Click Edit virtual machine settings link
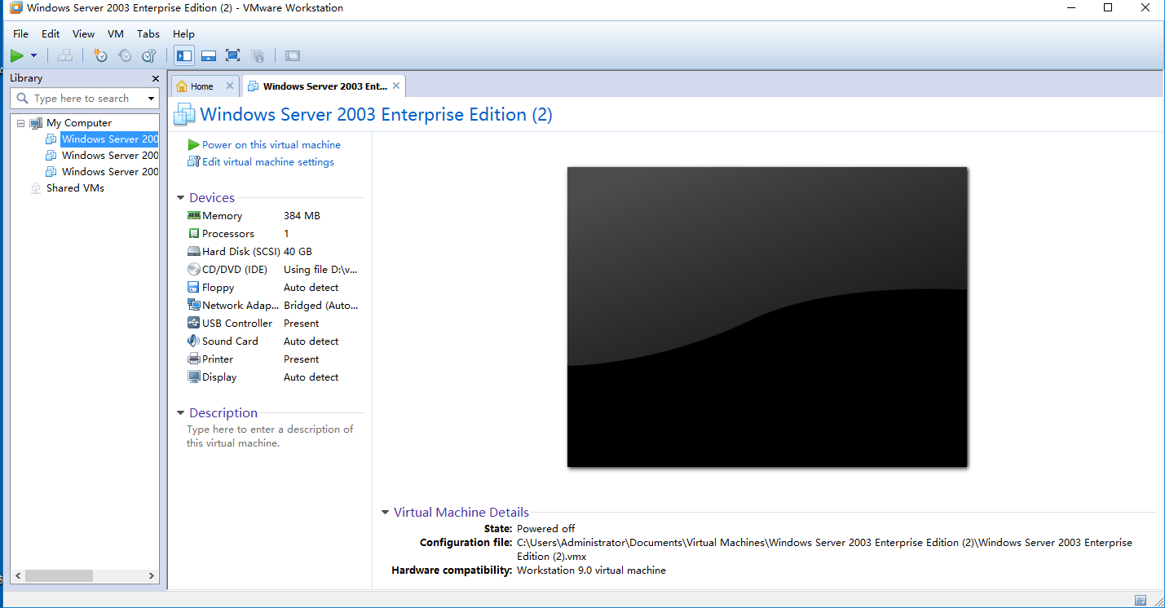This screenshot has height=608, width=1165. pyautogui.click(x=268, y=161)
